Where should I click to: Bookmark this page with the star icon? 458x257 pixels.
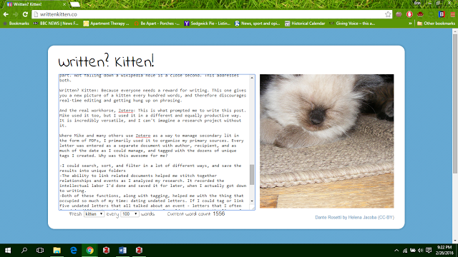(388, 14)
